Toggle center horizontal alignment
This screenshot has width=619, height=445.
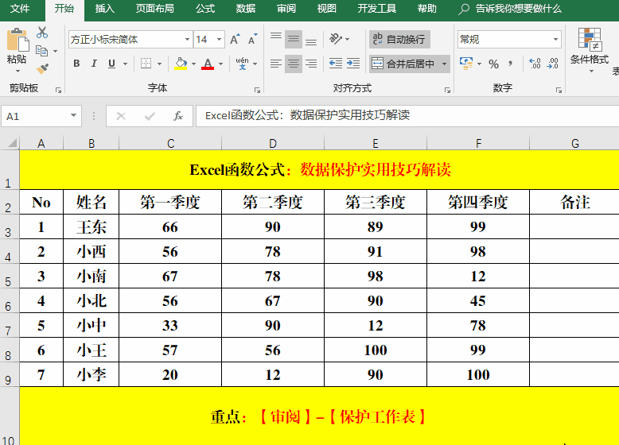[294, 64]
